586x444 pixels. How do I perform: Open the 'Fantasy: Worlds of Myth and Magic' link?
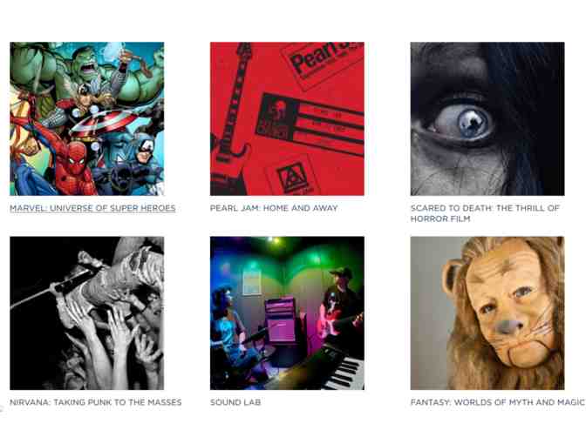click(x=497, y=402)
